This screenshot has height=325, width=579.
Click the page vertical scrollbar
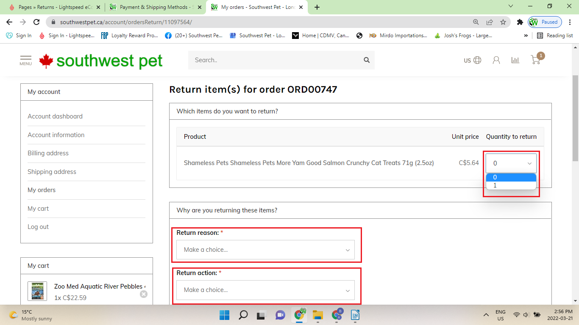[575, 118]
